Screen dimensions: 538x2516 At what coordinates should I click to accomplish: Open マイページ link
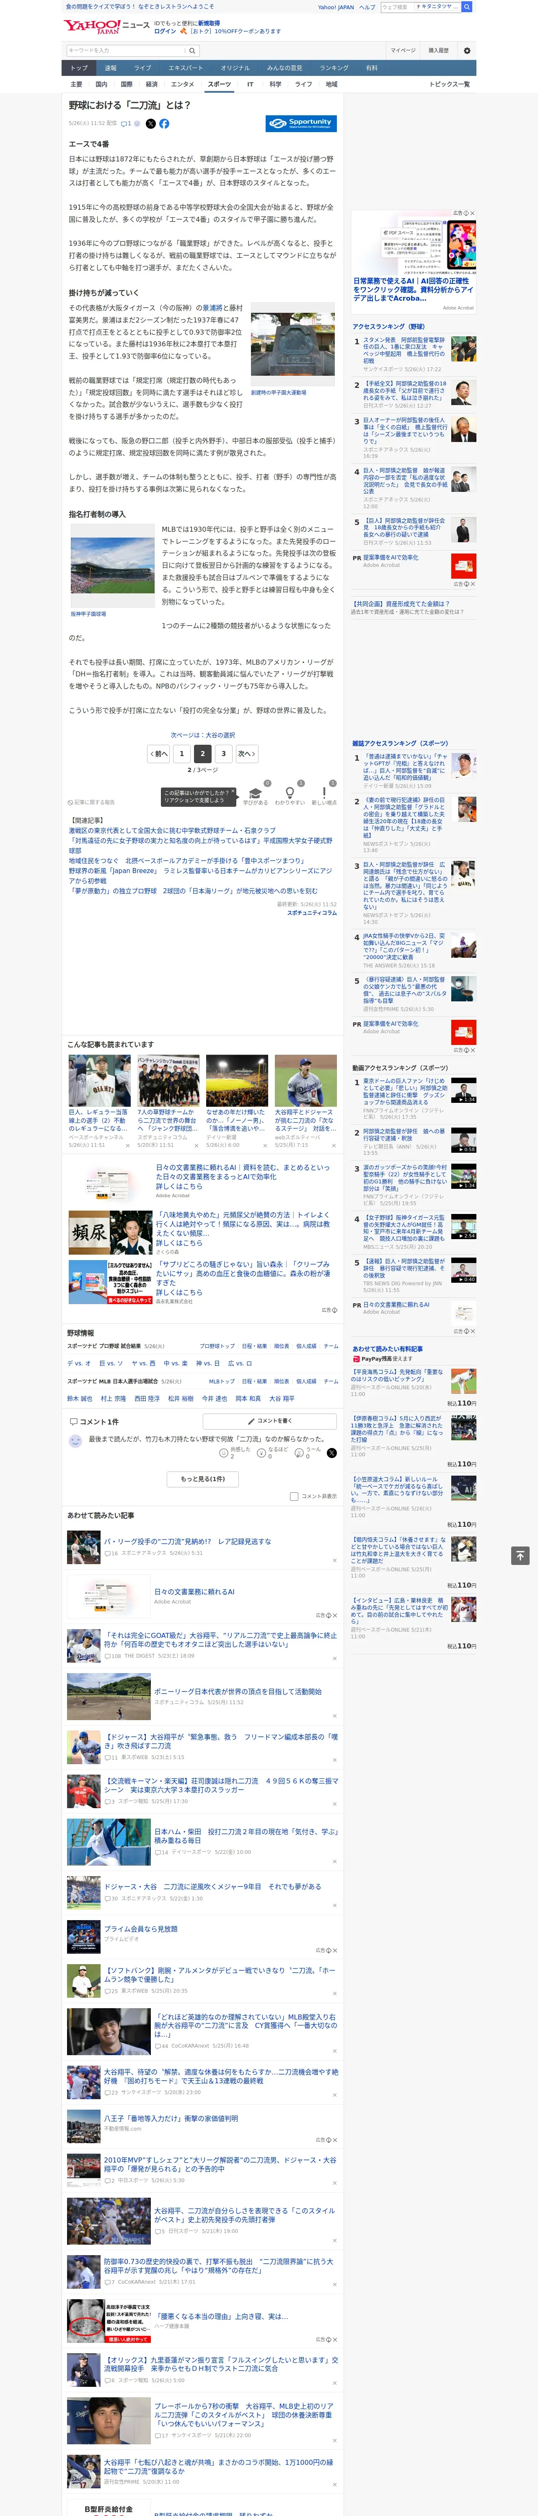[x=403, y=50]
